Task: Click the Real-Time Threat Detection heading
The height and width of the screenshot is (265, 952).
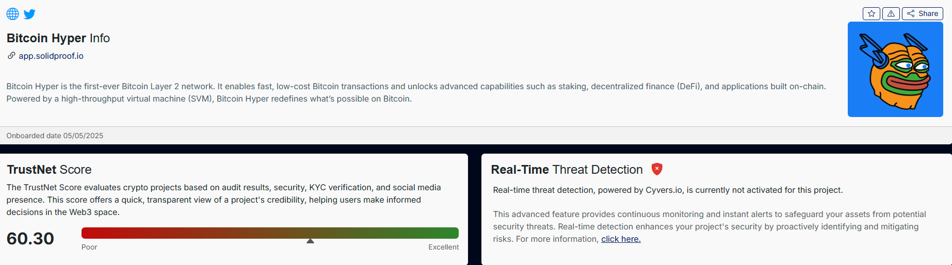Action: [x=567, y=170]
